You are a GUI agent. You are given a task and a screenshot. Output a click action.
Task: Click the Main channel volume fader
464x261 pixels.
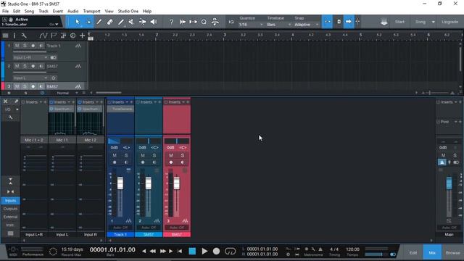click(449, 183)
